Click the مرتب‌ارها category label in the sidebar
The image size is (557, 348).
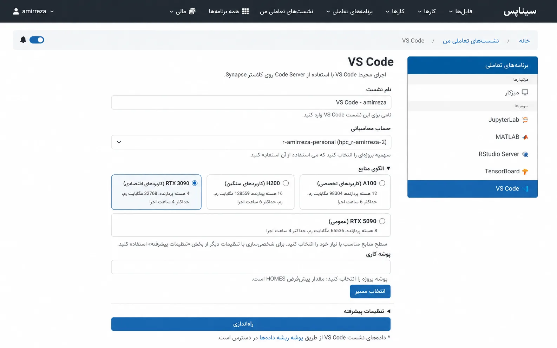(520, 80)
